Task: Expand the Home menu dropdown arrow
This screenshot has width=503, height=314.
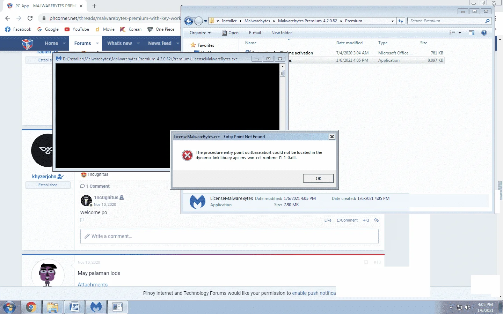Action: click(x=64, y=43)
